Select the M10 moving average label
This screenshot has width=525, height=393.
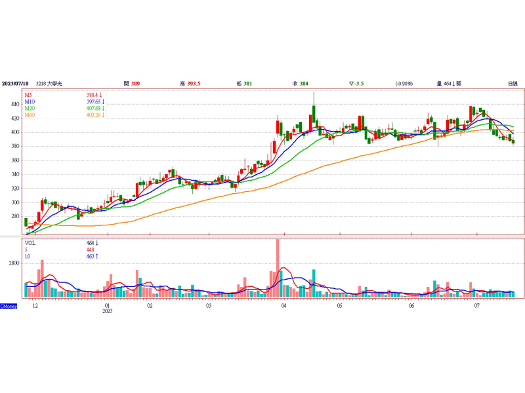coord(30,102)
